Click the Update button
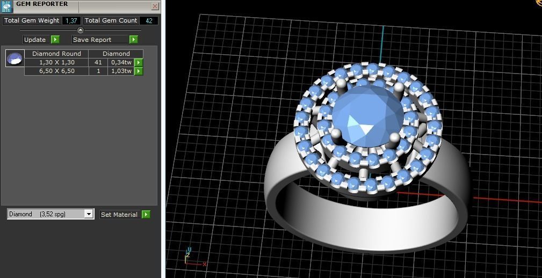Image resolution: width=542 pixels, height=278 pixels. click(x=37, y=39)
